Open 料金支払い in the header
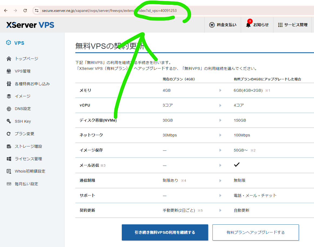This screenshot has height=247, width=314. [227, 25]
